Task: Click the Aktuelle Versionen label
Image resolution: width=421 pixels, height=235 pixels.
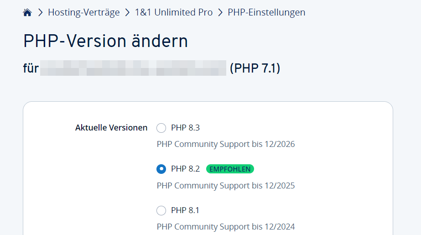Action: pos(111,128)
